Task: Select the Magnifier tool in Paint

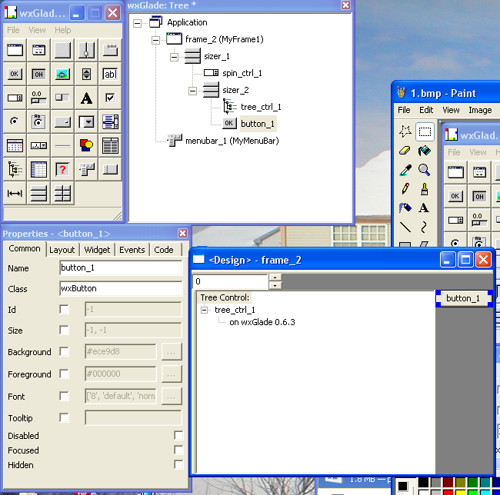Action: pyautogui.click(x=424, y=170)
